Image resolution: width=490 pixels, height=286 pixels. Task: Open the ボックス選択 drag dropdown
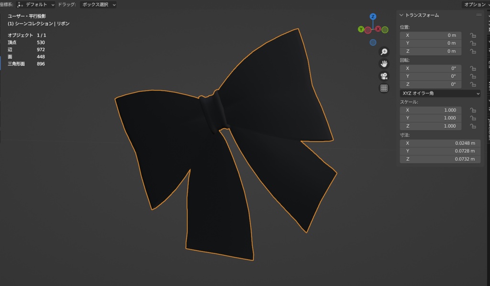(x=98, y=5)
